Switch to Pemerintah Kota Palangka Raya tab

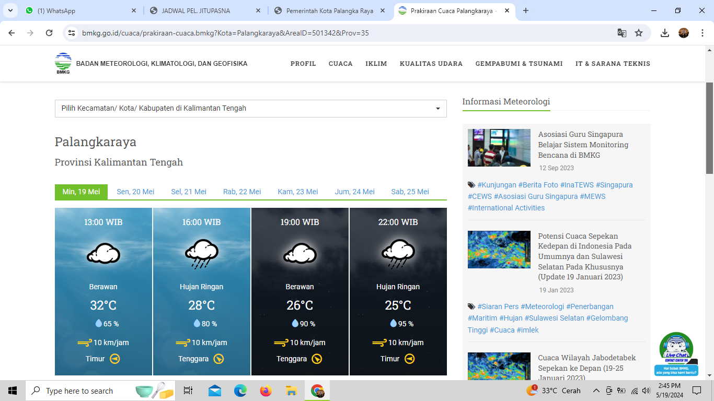pos(329,10)
